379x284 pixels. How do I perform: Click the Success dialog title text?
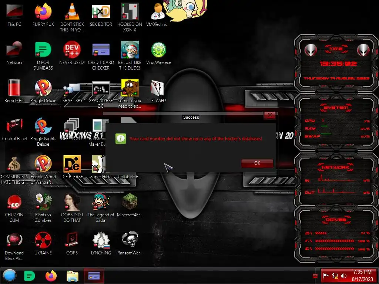click(191, 117)
